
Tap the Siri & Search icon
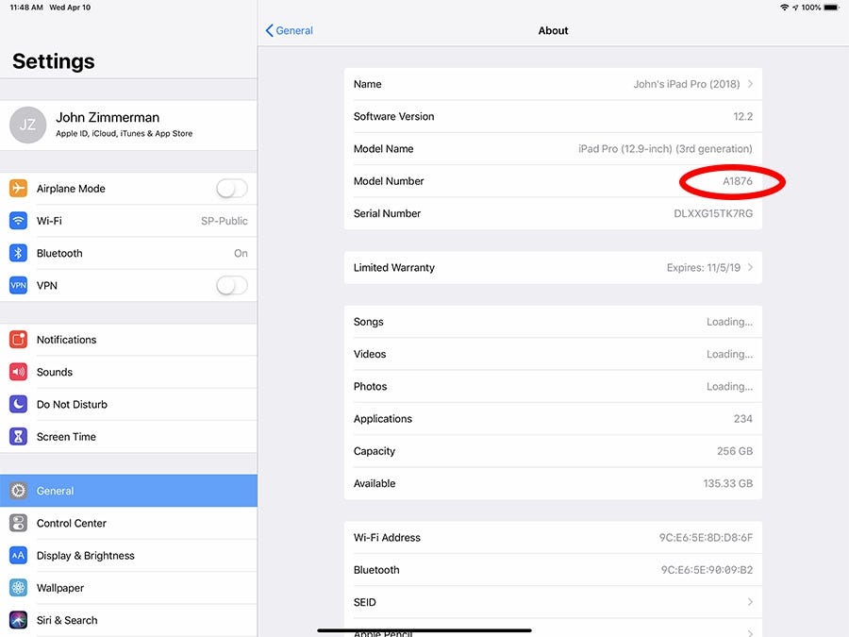pos(19,620)
